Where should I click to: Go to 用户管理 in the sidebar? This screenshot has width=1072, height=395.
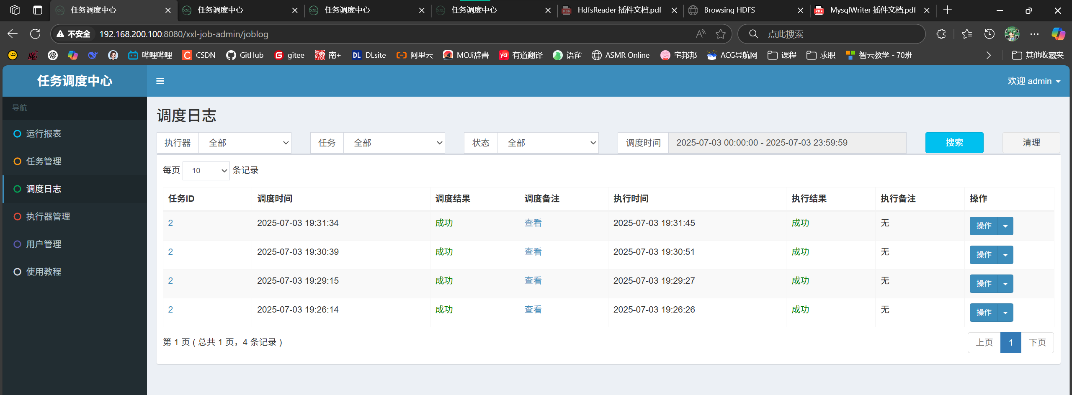44,244
